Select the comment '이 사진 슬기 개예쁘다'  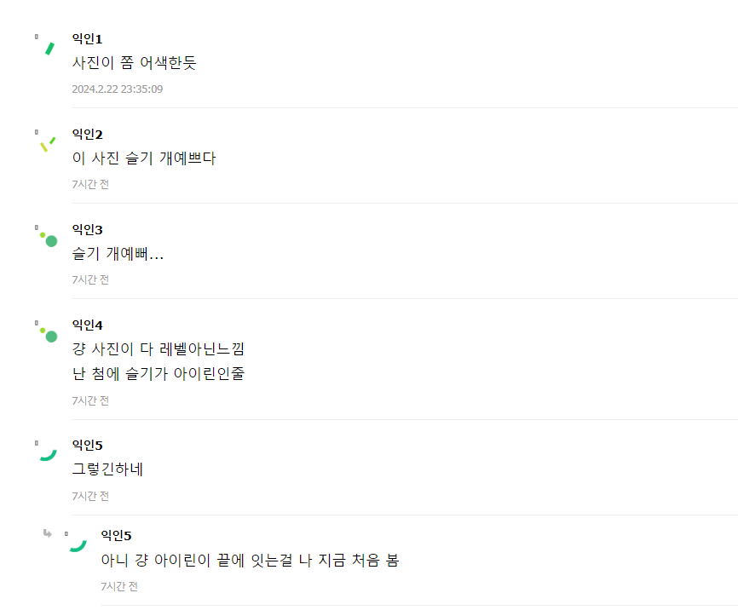pyautogui.click(x=144, y=158)
